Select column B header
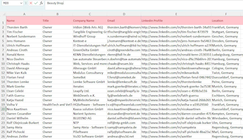Image resolution: width=243 pixels, height=139 pixels. coord(57,14)
